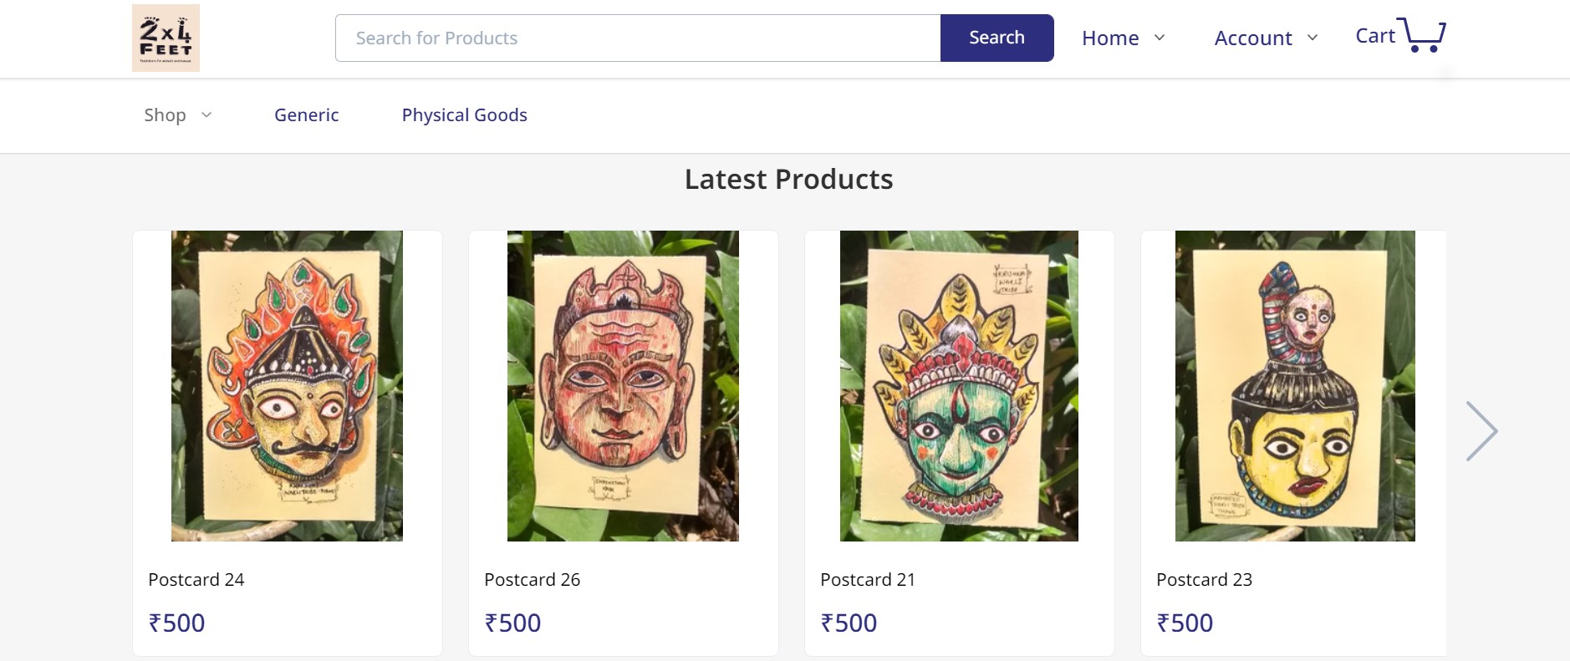Click the Cart text link
The width and height of the screenshot is (1570, 661).
tap(1374, 36)
